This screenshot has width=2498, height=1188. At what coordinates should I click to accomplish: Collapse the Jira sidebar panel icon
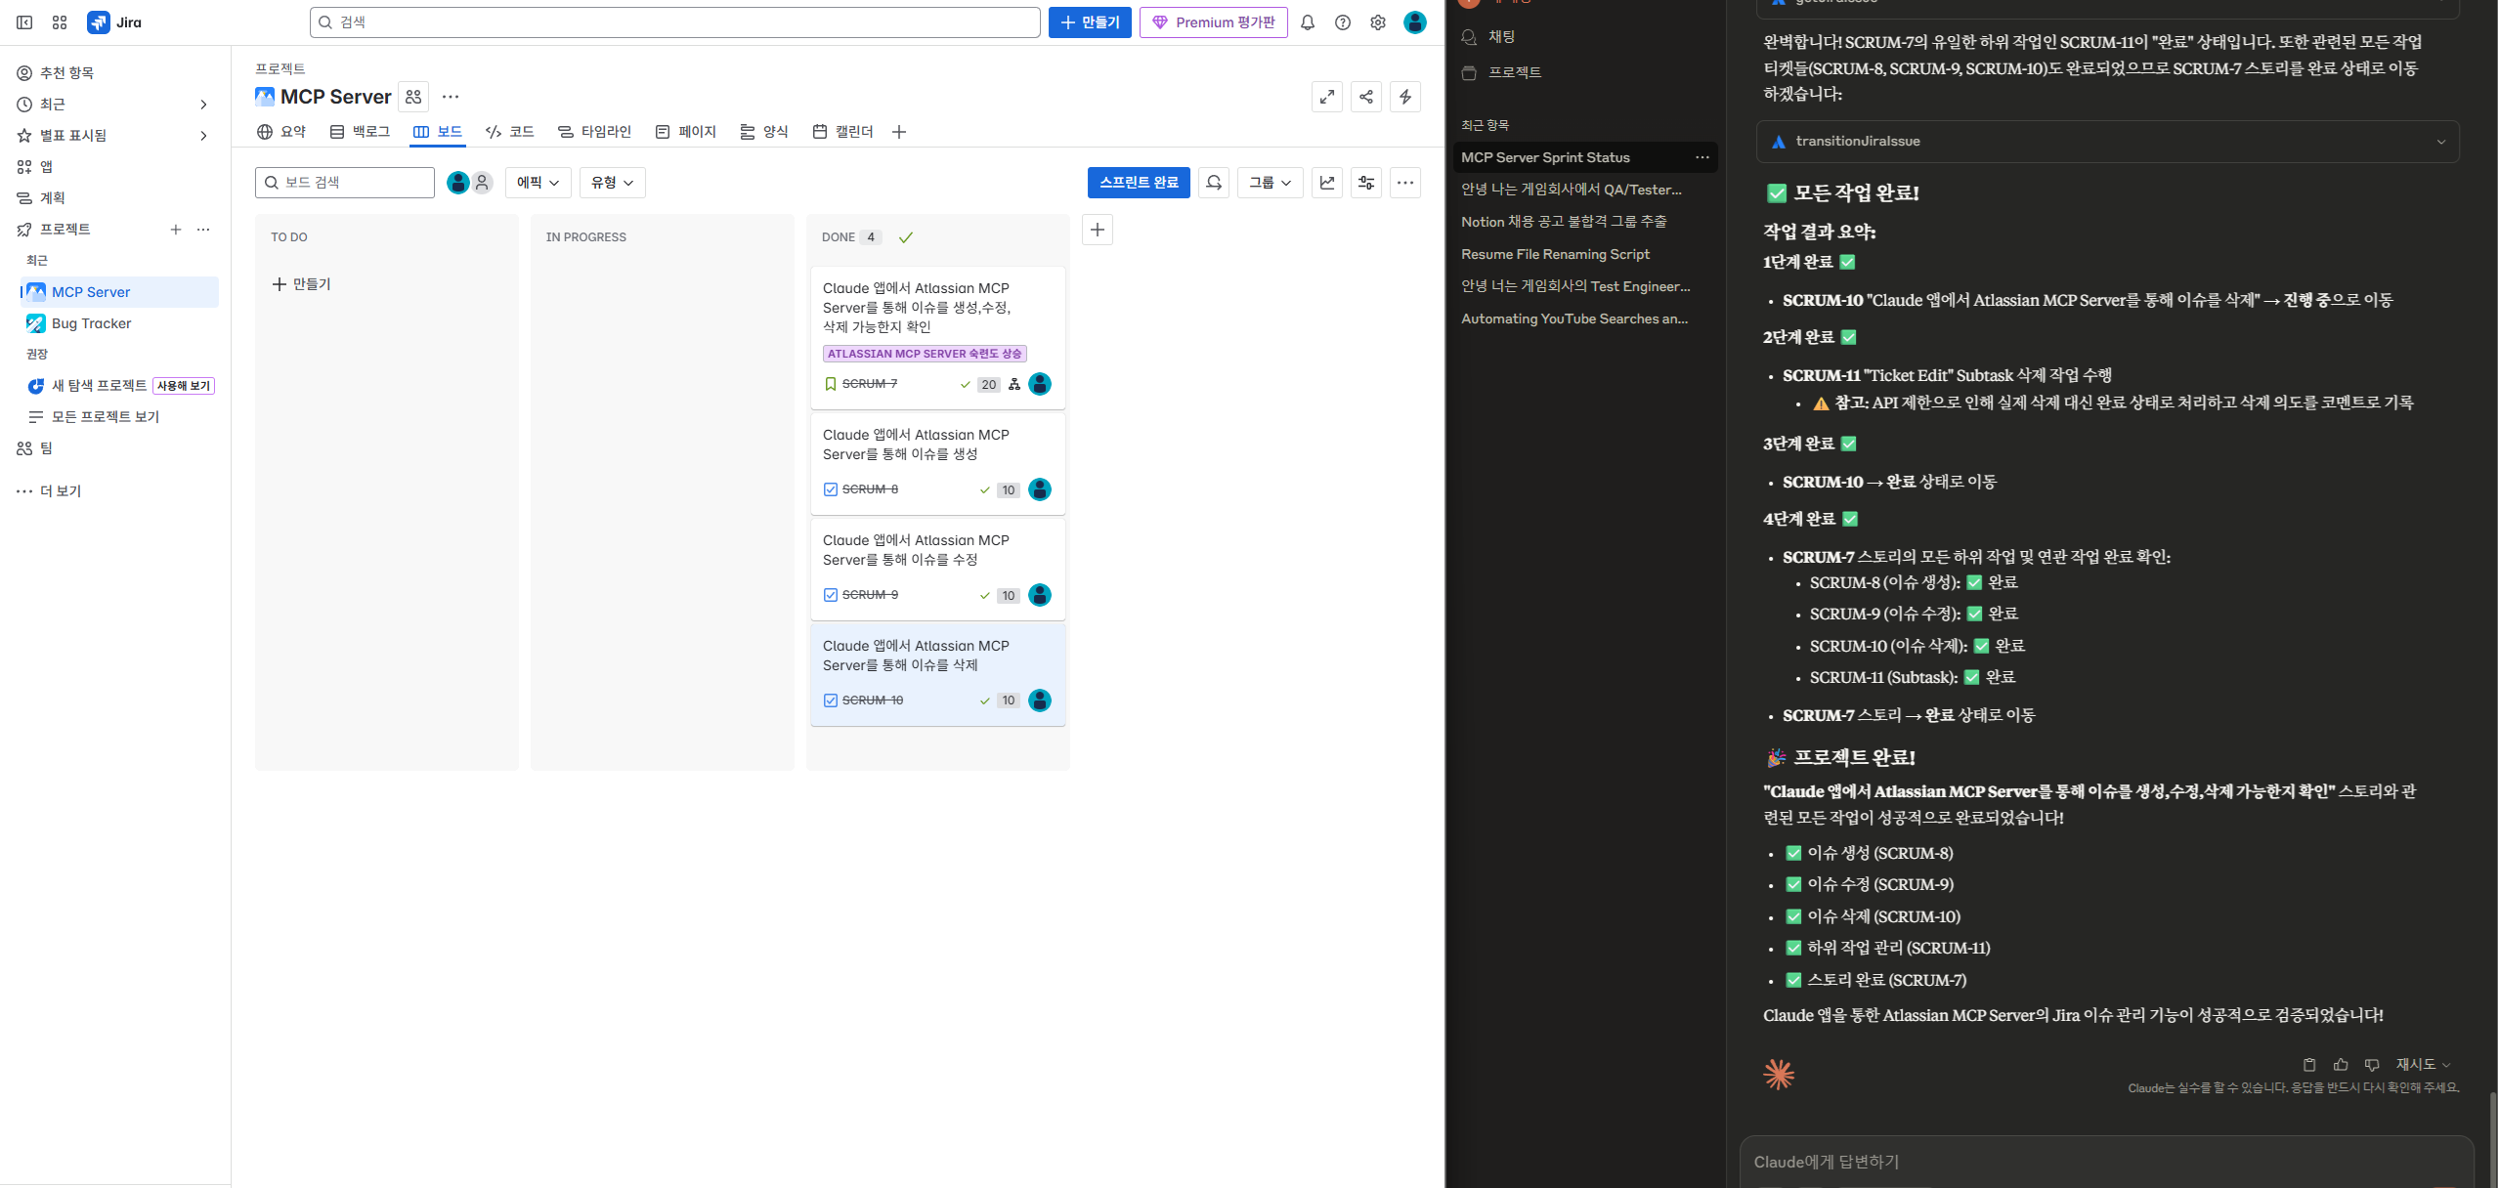pyautogui.click(x=25, y=22)
